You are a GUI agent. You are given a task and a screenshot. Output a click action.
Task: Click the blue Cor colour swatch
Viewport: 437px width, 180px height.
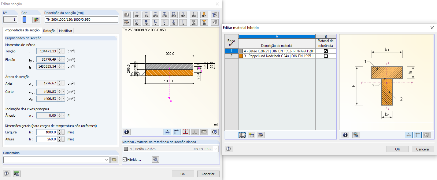[24, 20]
